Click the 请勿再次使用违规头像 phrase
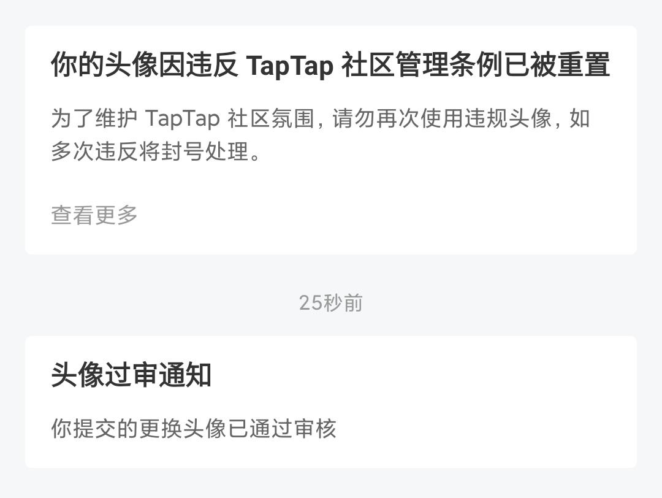 tap(441, 118)
